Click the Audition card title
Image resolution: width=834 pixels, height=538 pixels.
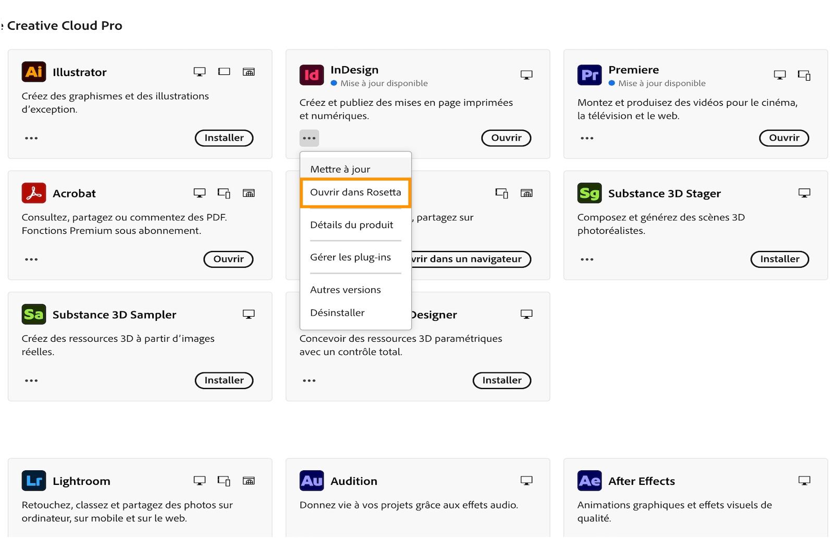coord(354,481)
